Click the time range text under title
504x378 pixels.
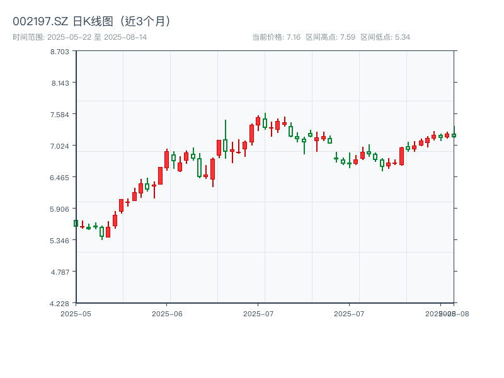click(80, 37)
